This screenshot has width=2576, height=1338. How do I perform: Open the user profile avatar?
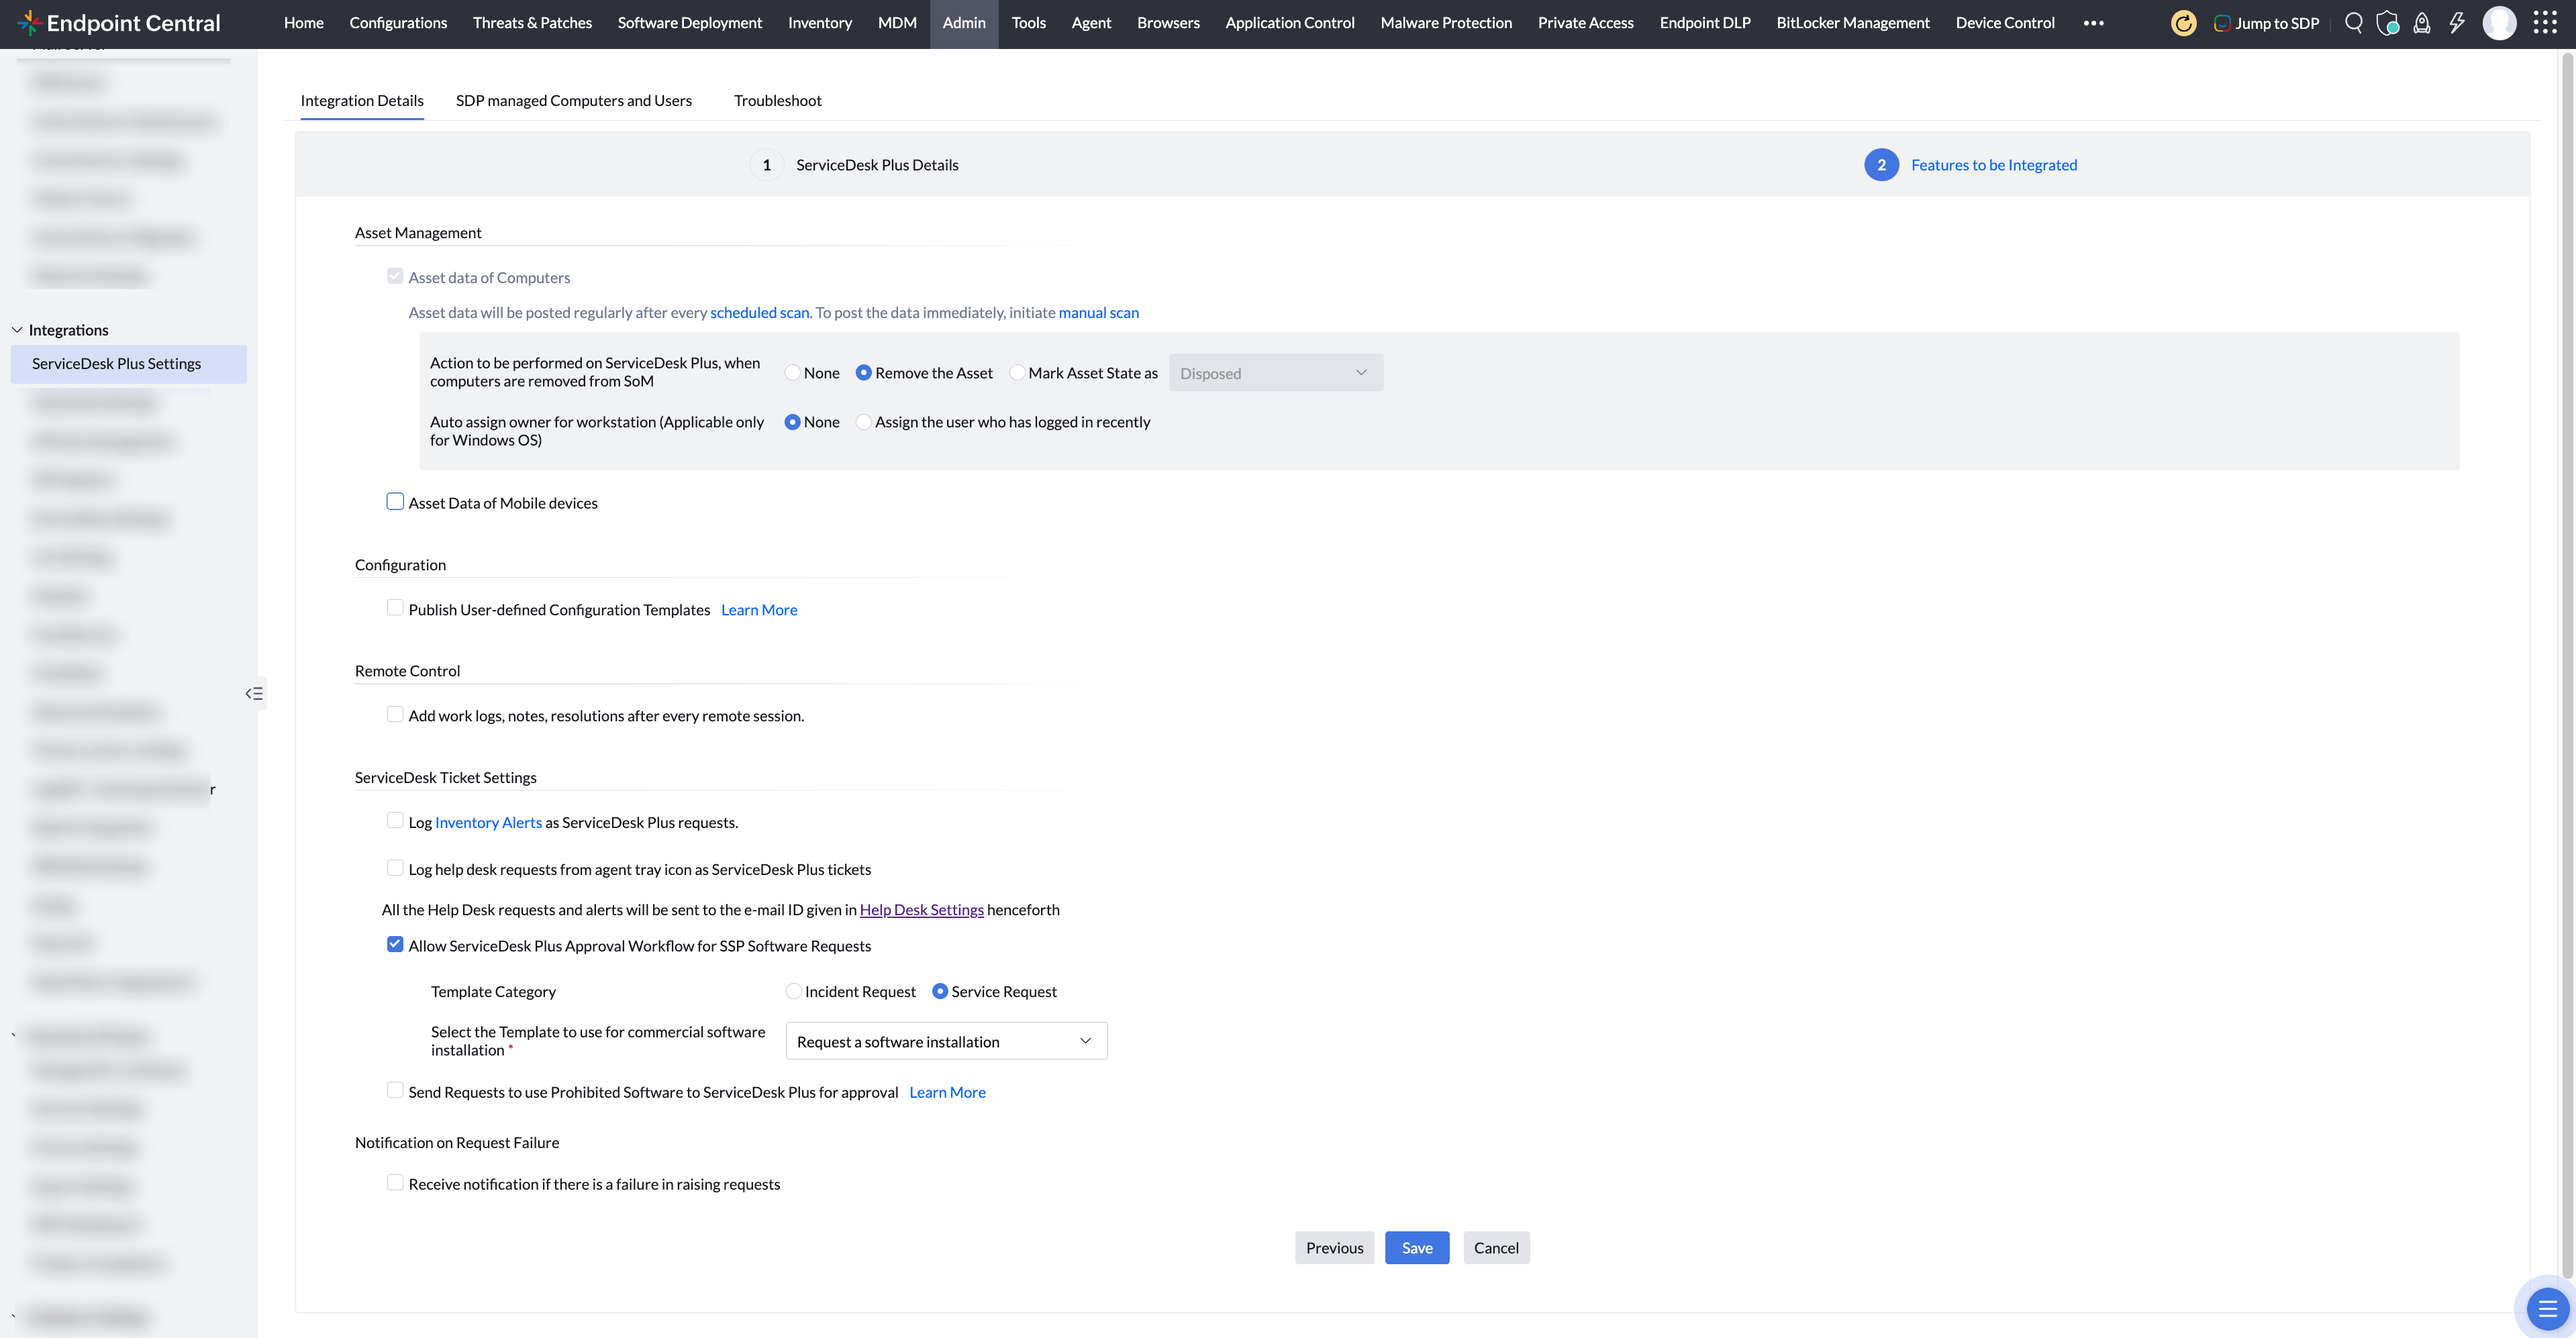pos(2498,23)
